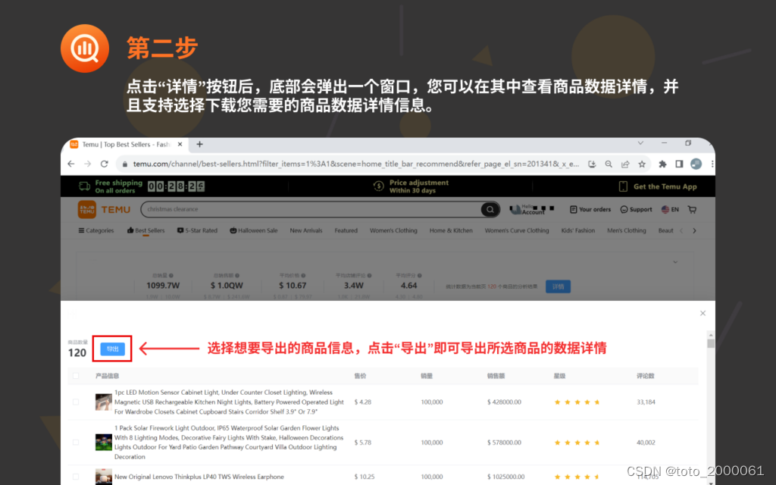
Task: Click the lock icon in address bar
Action: pyautogui.click(x=125, y=164)
